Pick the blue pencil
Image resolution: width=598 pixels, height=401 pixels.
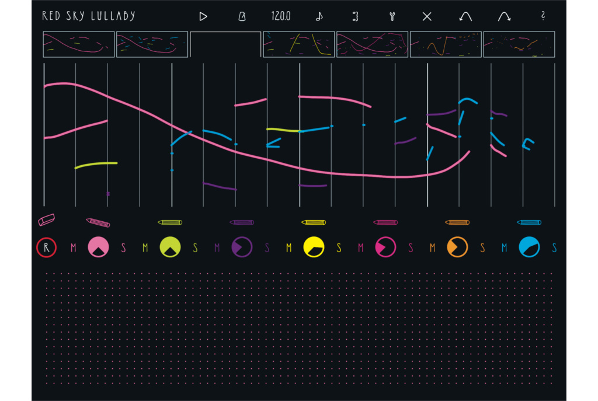tap(529, 222)
